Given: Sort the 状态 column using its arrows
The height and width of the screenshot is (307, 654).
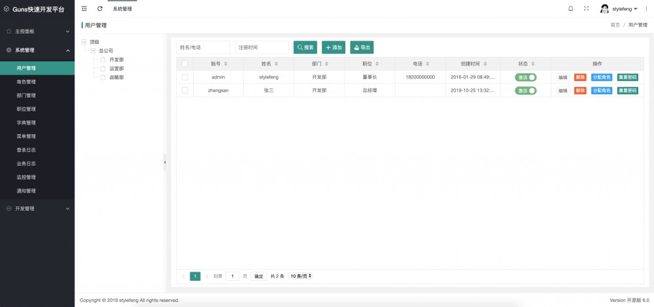Looking at the screenshot, I should click(533, 64).
